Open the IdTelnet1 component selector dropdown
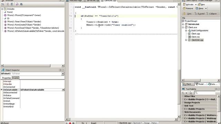 (63, 74)
